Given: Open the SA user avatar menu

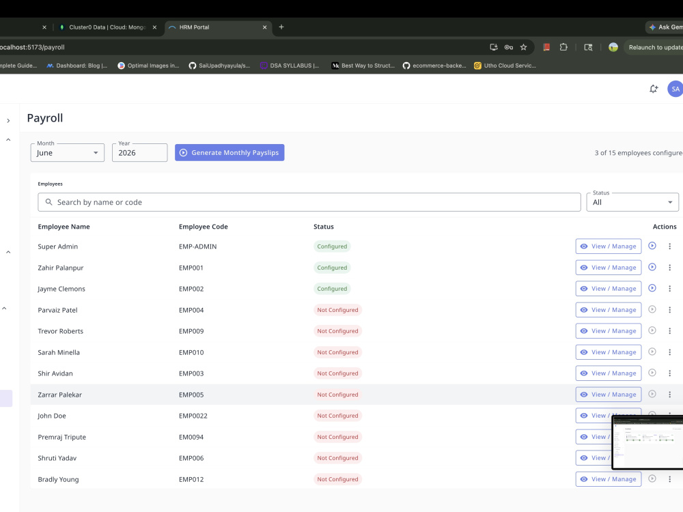Looking at the screenshot, I should [x=675, y=89].
